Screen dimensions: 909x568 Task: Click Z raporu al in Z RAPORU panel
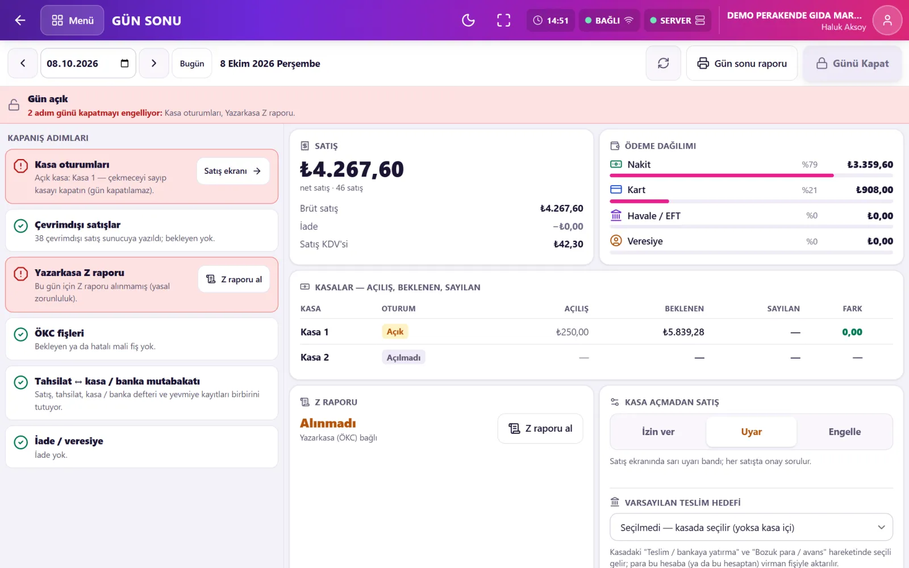[x=540, y=428]
